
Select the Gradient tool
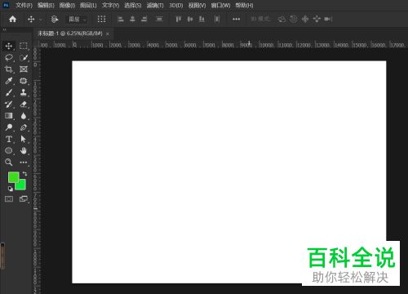(x=9, y=116)
